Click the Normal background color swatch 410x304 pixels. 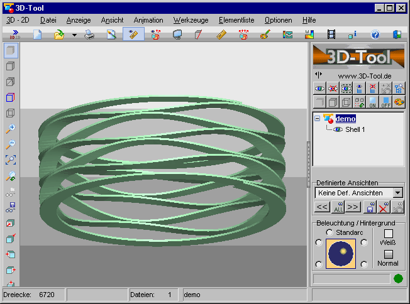[x=388, y=254]
